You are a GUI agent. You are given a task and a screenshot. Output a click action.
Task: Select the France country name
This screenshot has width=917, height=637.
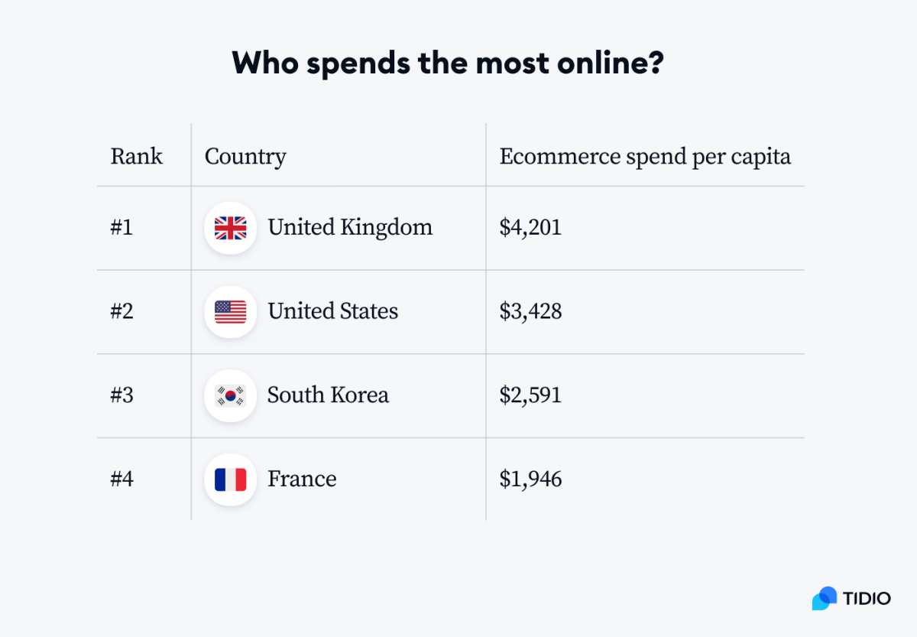pyautogui.click(x=302, y=479)
